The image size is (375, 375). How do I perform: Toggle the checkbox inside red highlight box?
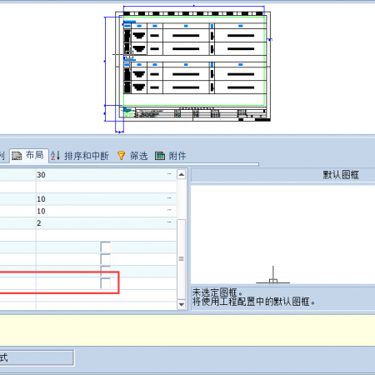pos(106,283)
